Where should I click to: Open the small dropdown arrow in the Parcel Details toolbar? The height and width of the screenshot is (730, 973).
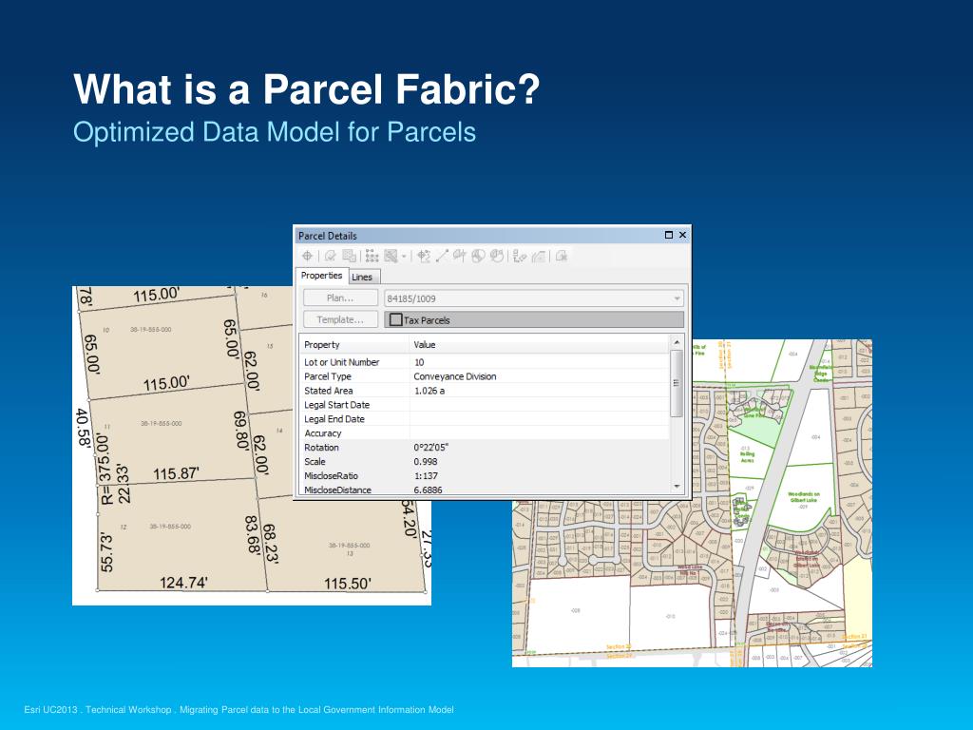pos(404,257)
